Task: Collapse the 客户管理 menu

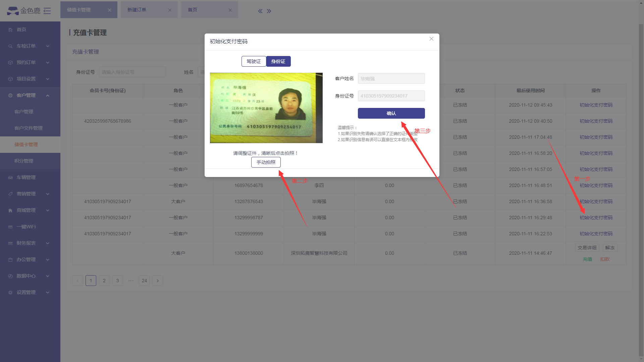Action: pos(48,96)
